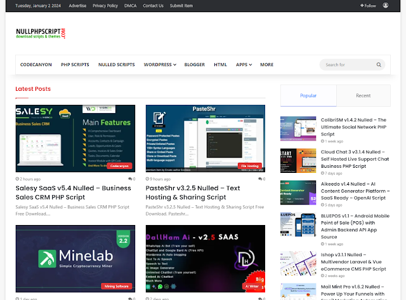Open Ishop v3.1.1 Nulled sidebar link
Screen dimensions: 406x300
coord(353,262)
